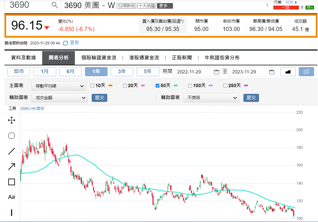Viewport: 318px width, 222px height.
Task: Click the green 11 advancers bar
Action: point(310,8)
